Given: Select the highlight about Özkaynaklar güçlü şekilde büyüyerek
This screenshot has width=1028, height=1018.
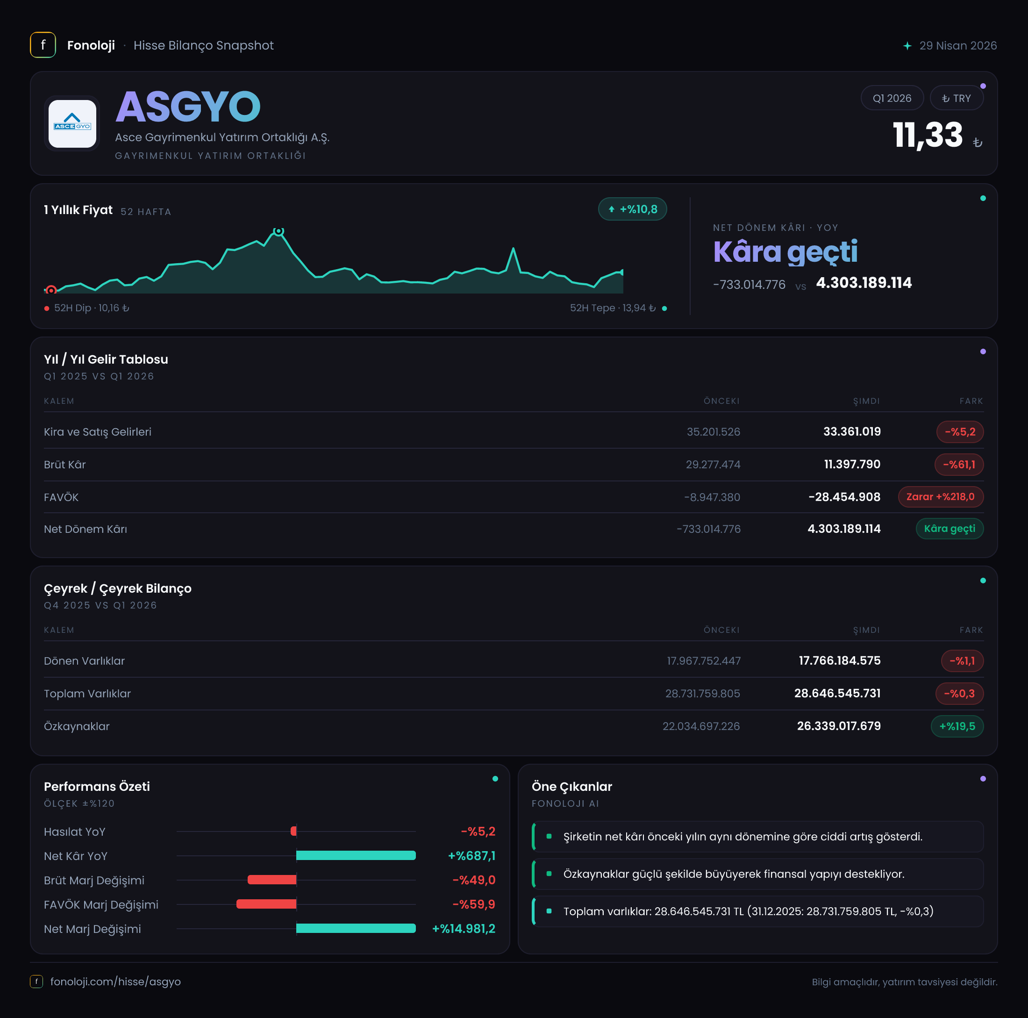Looking at the screenshot, I should 758,874.
